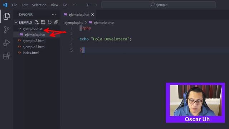Open the Edit menu
Image resolution: width=229 pixels, height=129 pixels.
25,5
